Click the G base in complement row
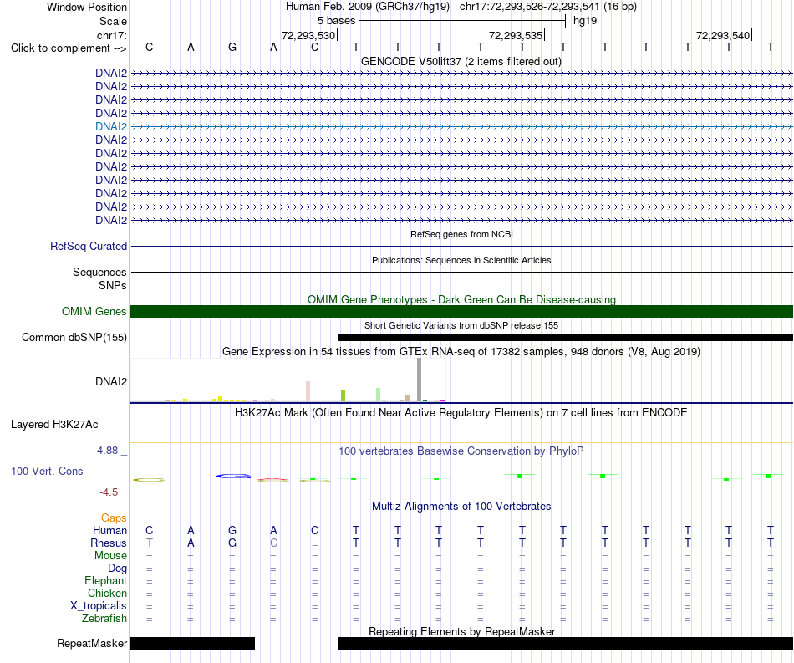794x663 pixels. (232, 47)
